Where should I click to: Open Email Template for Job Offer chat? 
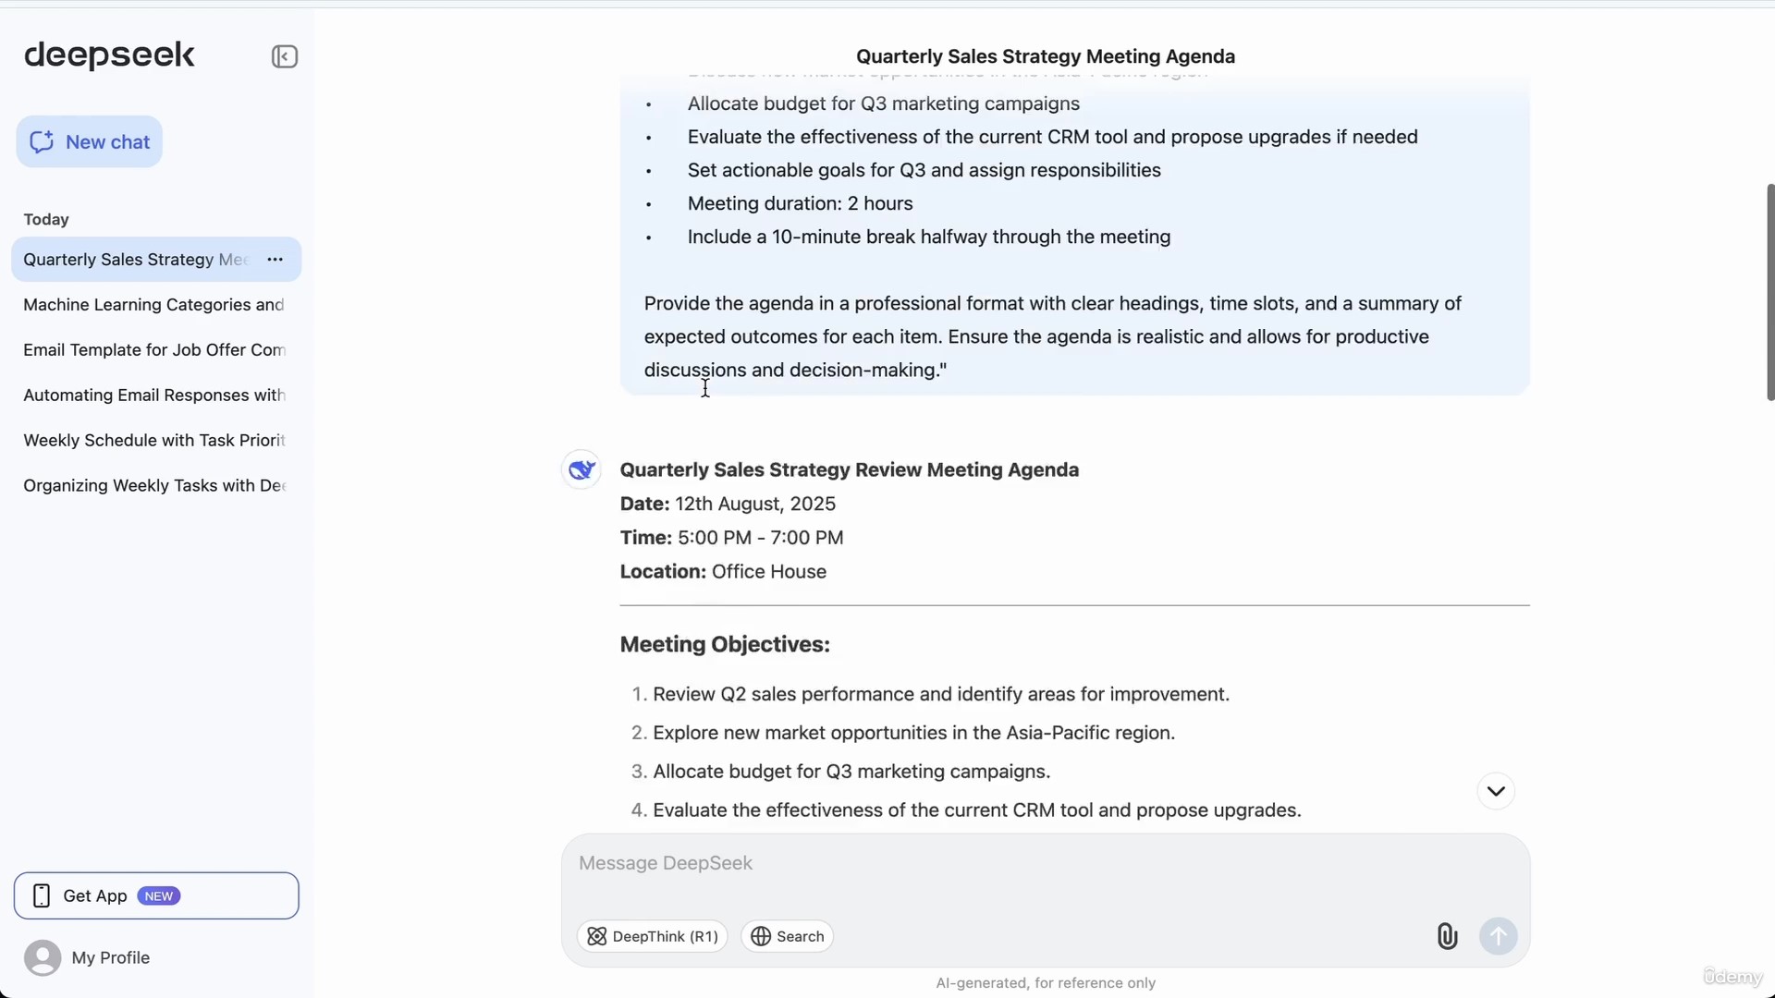pyautogui.click(x=154, y=350)
